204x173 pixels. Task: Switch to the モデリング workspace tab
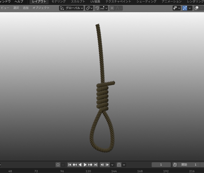(x=58, y=2)
